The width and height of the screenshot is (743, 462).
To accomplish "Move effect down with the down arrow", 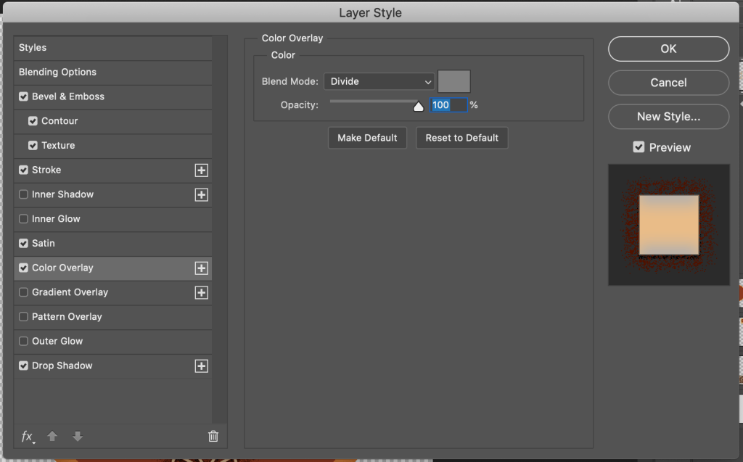I will coord(78,437).
